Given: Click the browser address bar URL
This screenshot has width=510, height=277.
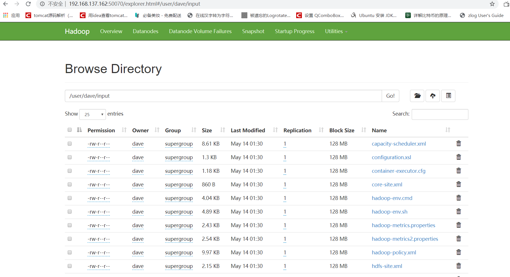Looking at the screenshot, I should point(135,4).
